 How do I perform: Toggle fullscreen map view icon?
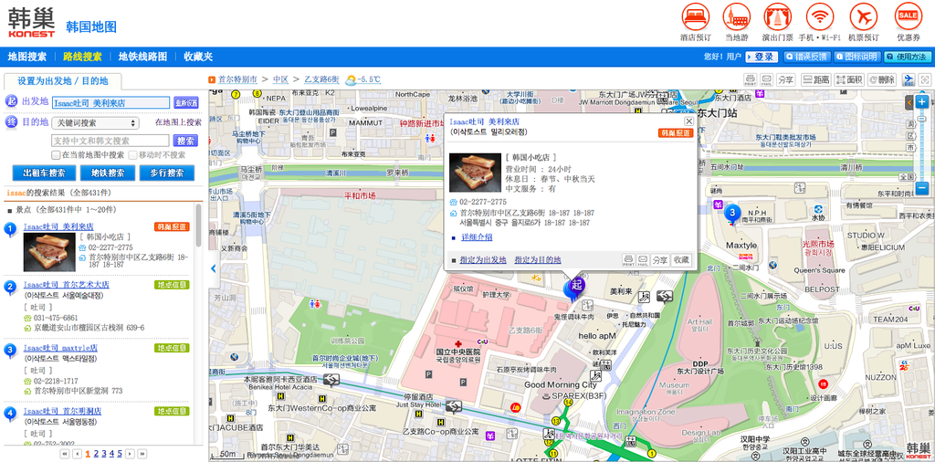coord(924,79)
